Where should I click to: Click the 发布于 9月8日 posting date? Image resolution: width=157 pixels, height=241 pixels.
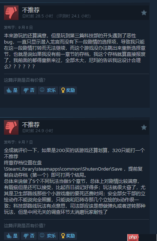[18, 28]
